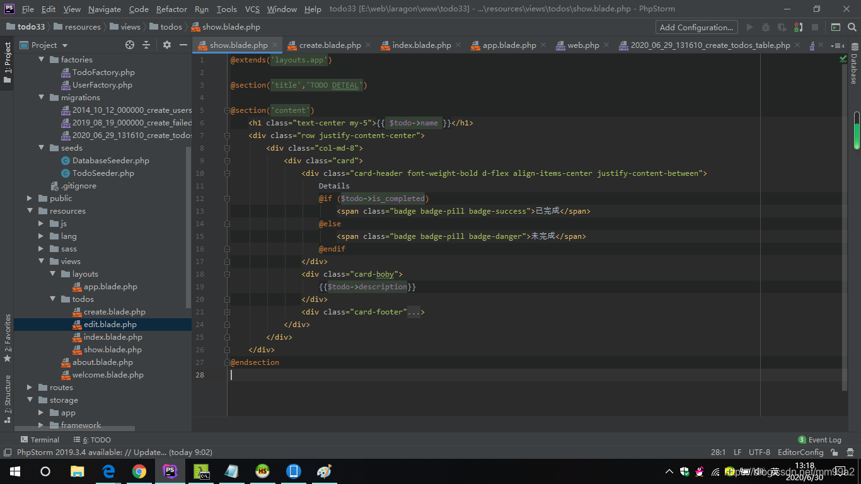Open the 2: Favorites side tab
Screen dimensions: 861x484
pyautogui.click(x=7, y=338)
